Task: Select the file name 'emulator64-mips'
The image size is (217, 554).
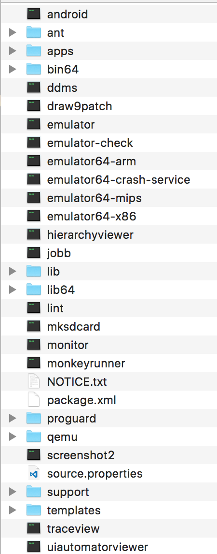Action: (x=95, y=198)
